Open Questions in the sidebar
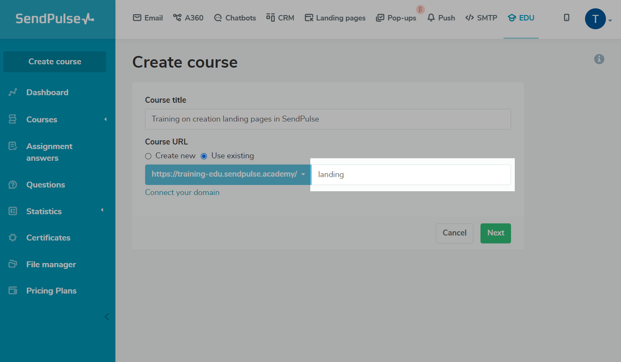The width and height of the screenshot is (621, 362). 46,185
